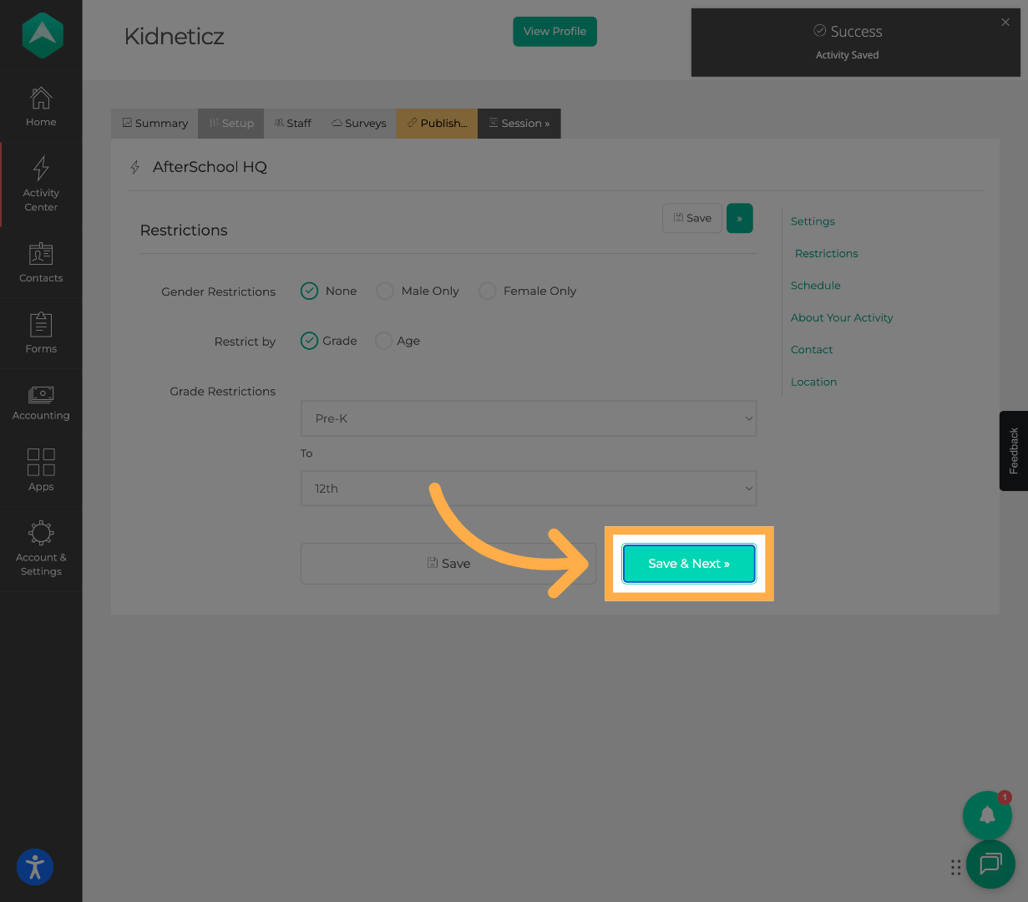Switch to the Summary tab
Viewport: 1028px width, 902px height.
click(x=154, y=124)
